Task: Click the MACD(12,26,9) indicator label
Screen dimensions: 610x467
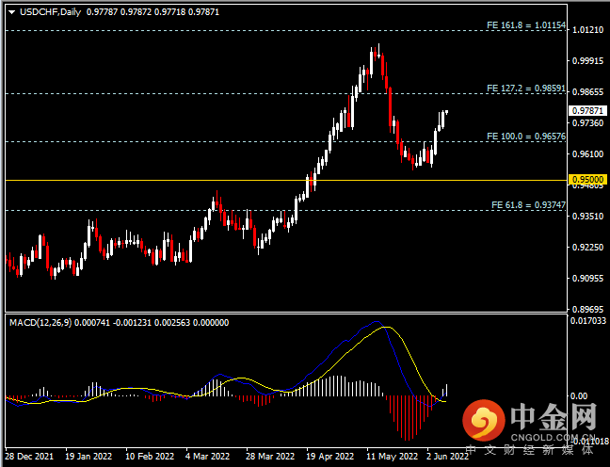Action: click(40, 323)
